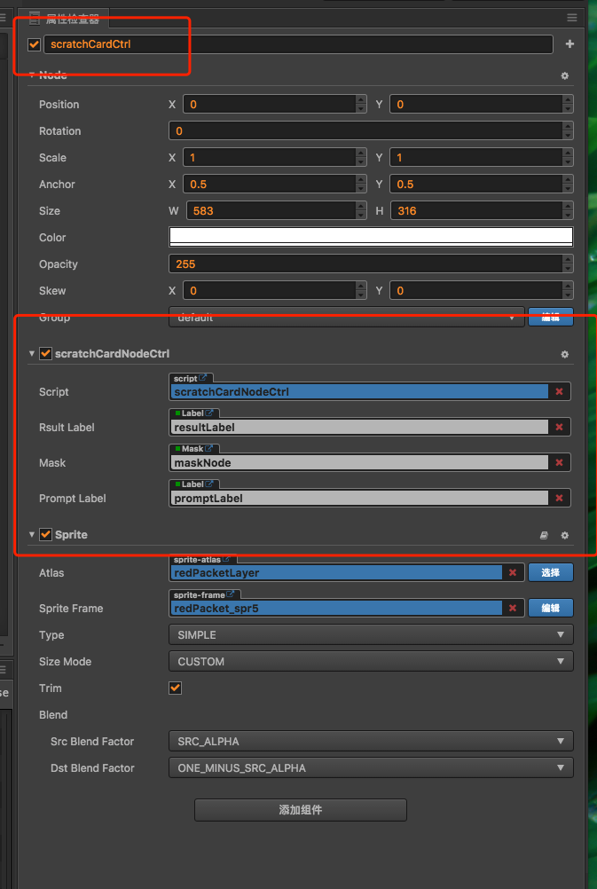This screenshot has width=597, height=889.
Task: Click sprite-atlas link icon above redPacketLayer
Action: click(x=226, y=560)
